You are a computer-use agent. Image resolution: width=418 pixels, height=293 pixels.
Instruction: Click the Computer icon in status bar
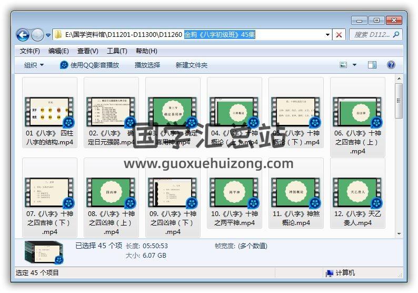point(330,272)
